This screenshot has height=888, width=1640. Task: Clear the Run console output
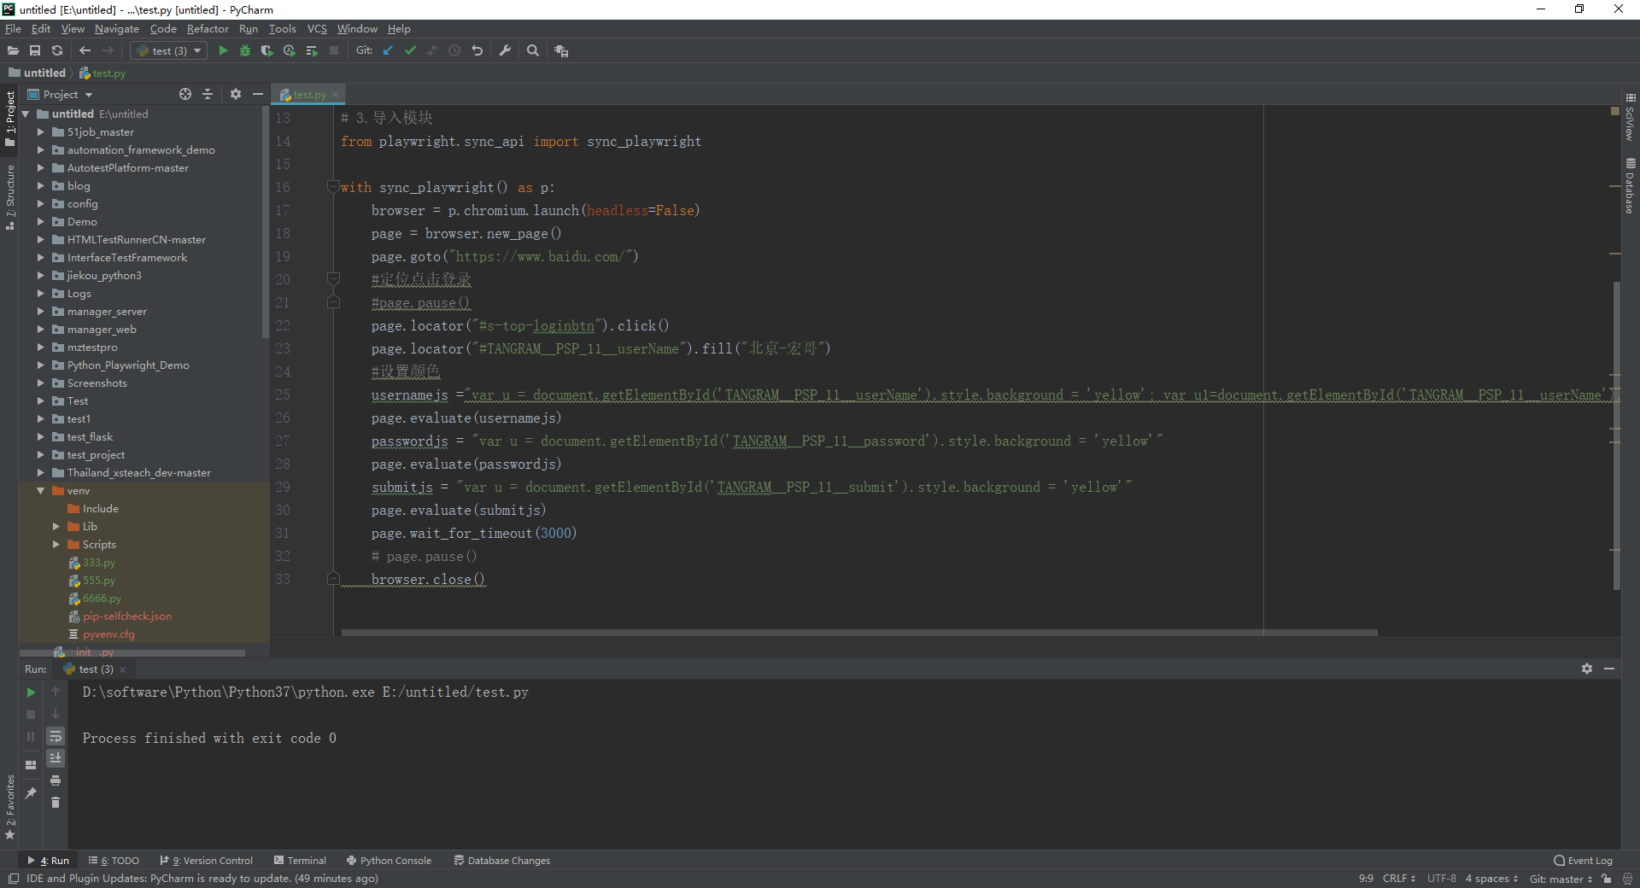56,803
